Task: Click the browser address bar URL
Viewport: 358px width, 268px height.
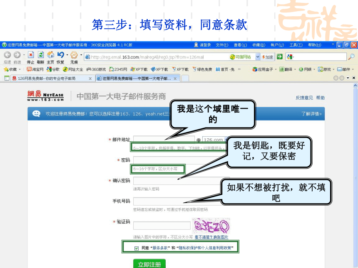Action: [x=147, y=57]
